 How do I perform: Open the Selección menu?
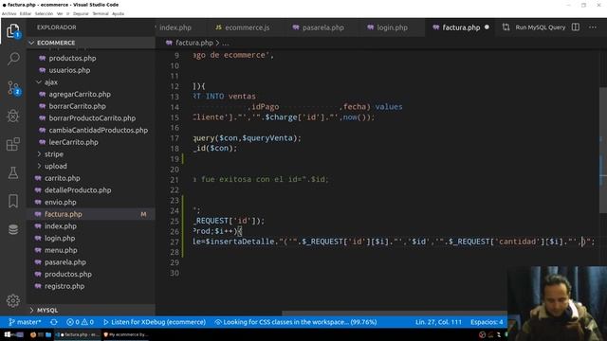[x=44, y=13]
